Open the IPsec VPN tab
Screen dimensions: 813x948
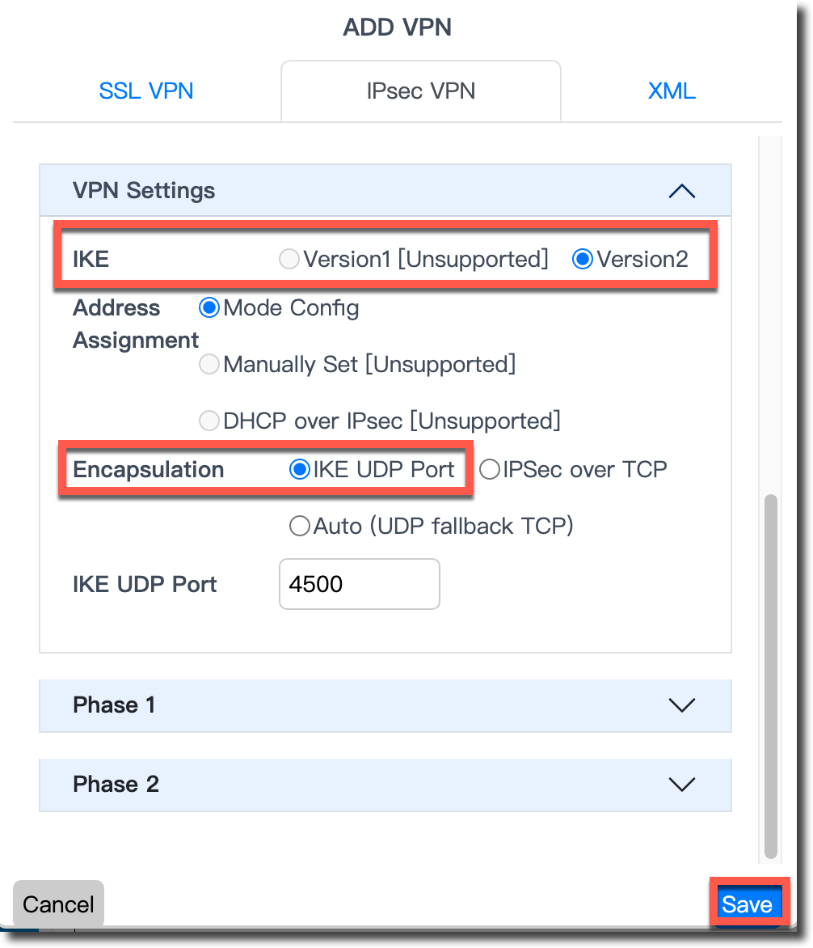pyautogui.click(x=420, y=91)
